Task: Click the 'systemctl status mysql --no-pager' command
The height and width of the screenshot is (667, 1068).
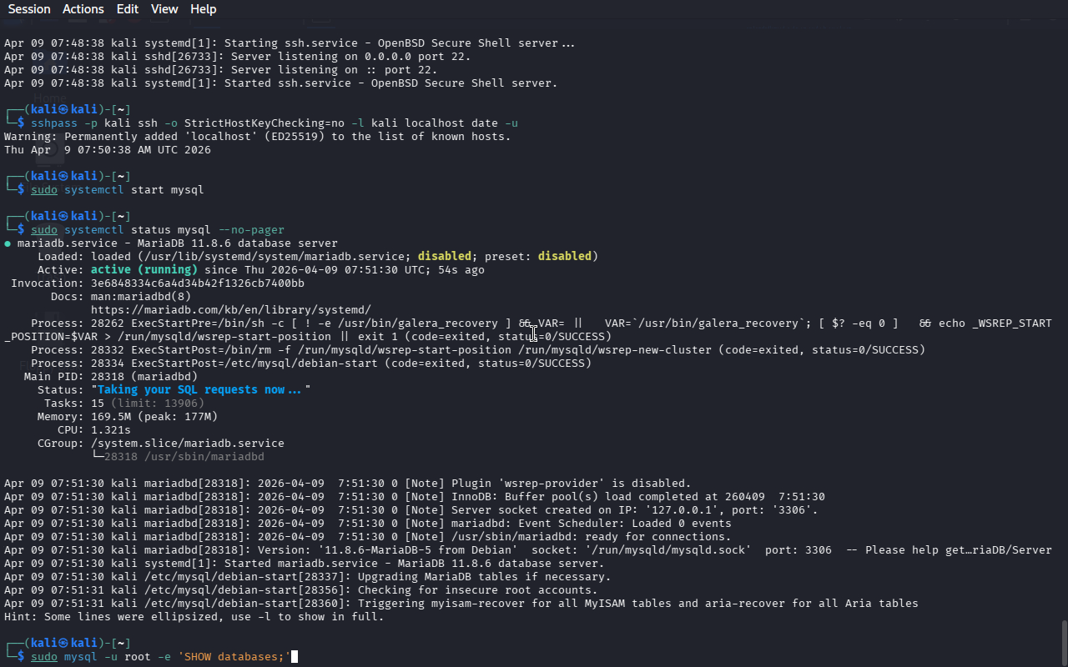Action: (174, 229)
